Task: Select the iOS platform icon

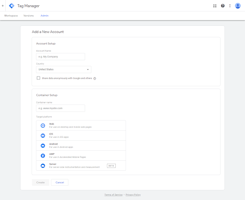Action: [43, 135]
